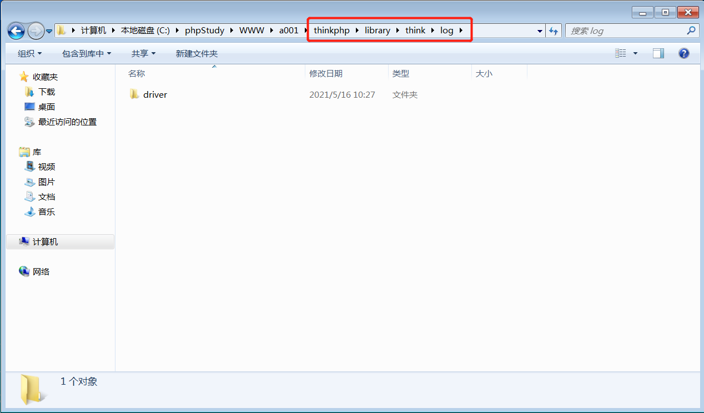The image size is (704, 413).
Task: Click 新建文件夹 button
Action: coord(197,53)
